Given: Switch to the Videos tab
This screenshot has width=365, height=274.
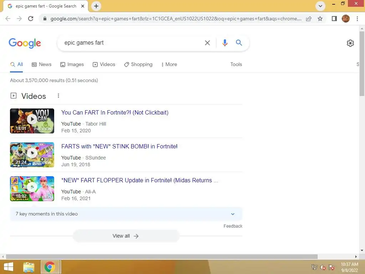Looking at the screenshot, I should coord(104,65).
